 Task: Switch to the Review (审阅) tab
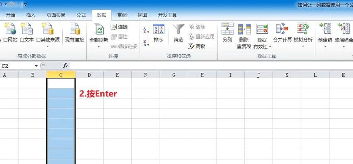point(122,15)
